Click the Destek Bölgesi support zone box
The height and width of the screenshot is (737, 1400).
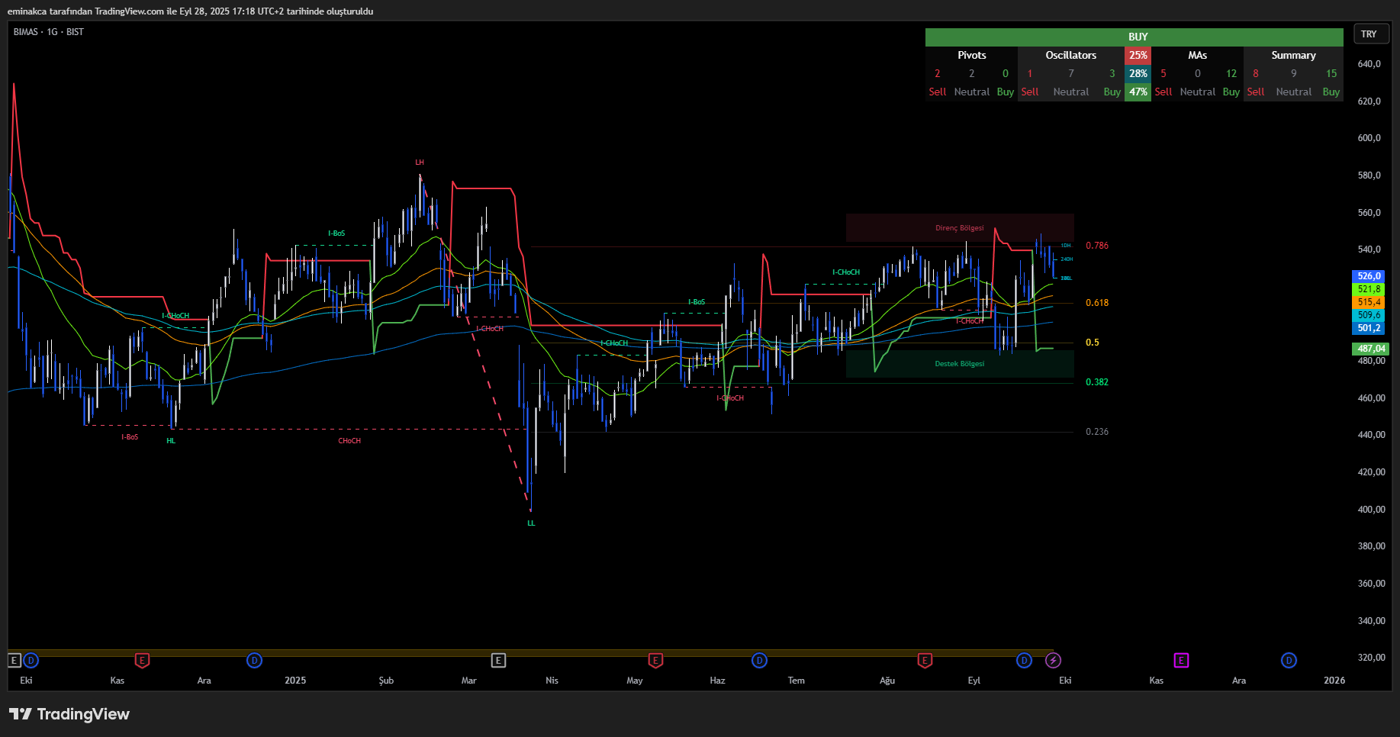coord(959,364)
